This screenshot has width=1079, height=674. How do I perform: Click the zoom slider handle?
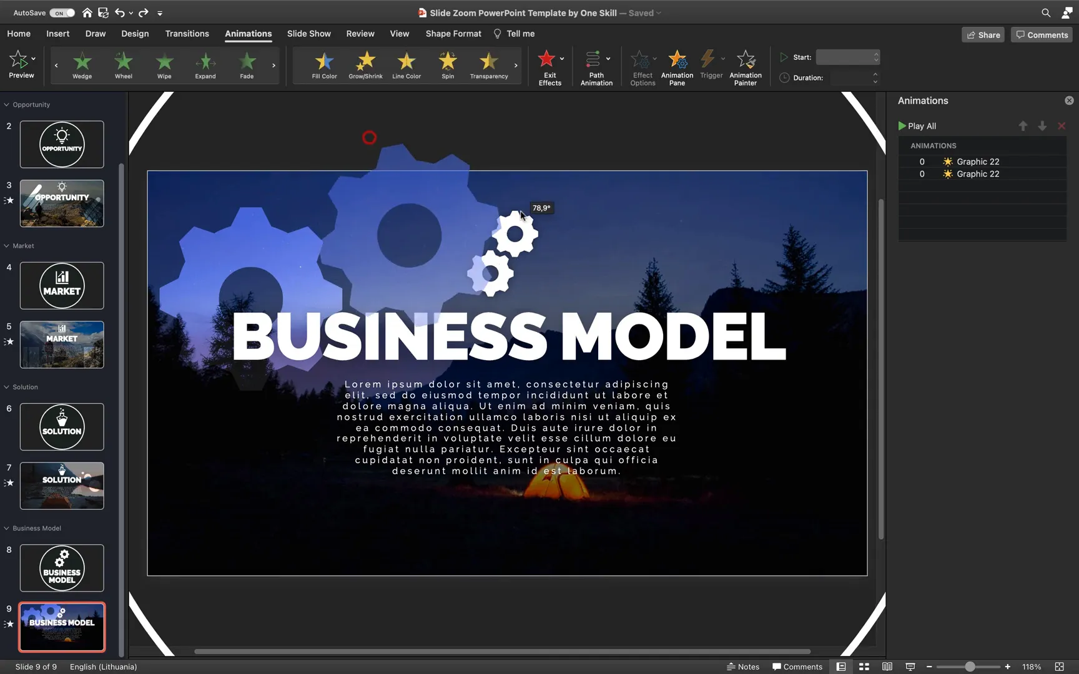[x=970, y=667]
